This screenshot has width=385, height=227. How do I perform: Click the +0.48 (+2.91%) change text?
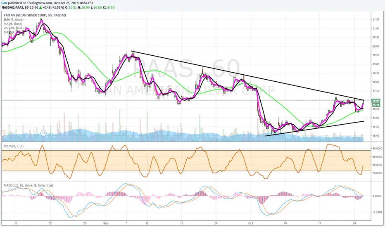[x=54, y=7]
